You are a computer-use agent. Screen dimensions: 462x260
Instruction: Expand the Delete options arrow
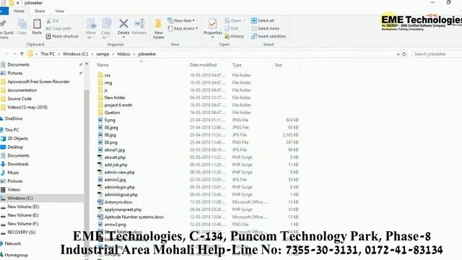pos(123,37)
